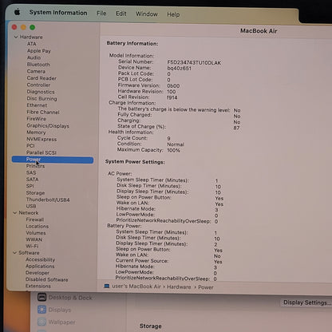The width and height of the screenshot is (332, 332).
Task: Open the Apple menu icon
Action: click(x=18, y=12)
